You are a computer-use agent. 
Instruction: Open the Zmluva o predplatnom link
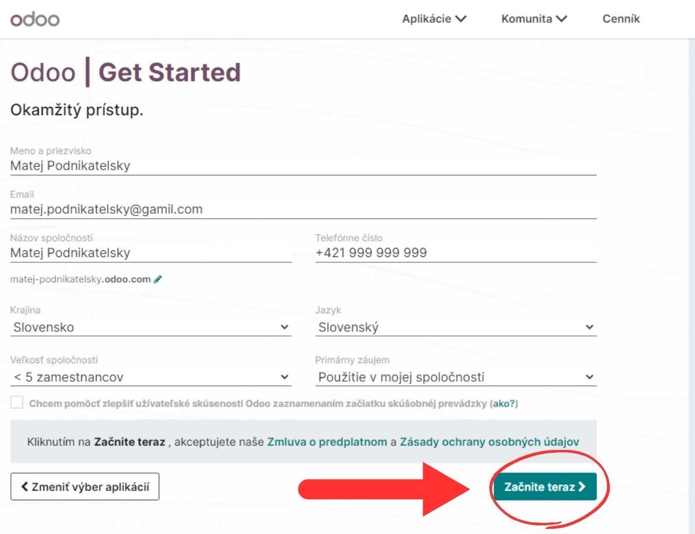[x=327, y=442]
